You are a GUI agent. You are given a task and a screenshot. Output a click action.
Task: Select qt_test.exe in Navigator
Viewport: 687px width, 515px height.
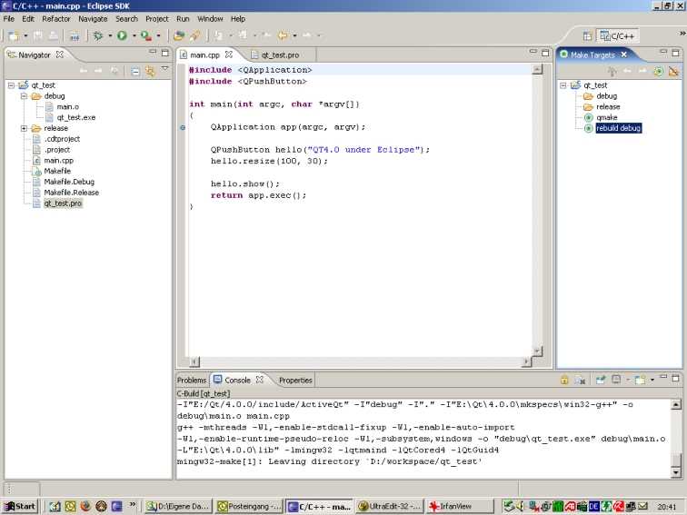[75, 117]
